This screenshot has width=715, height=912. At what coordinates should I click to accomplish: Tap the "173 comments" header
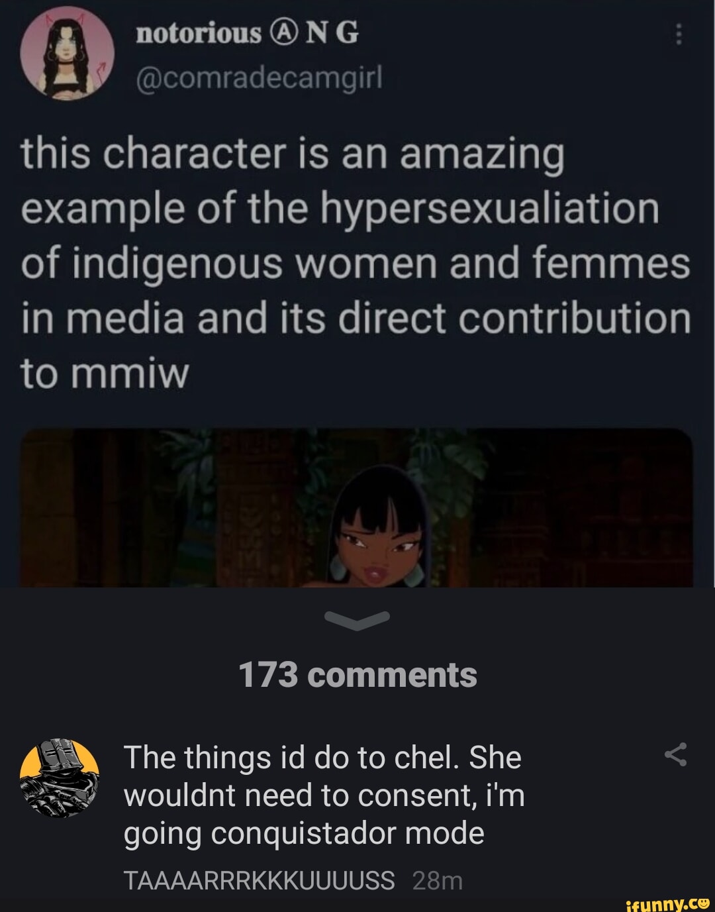358,675
